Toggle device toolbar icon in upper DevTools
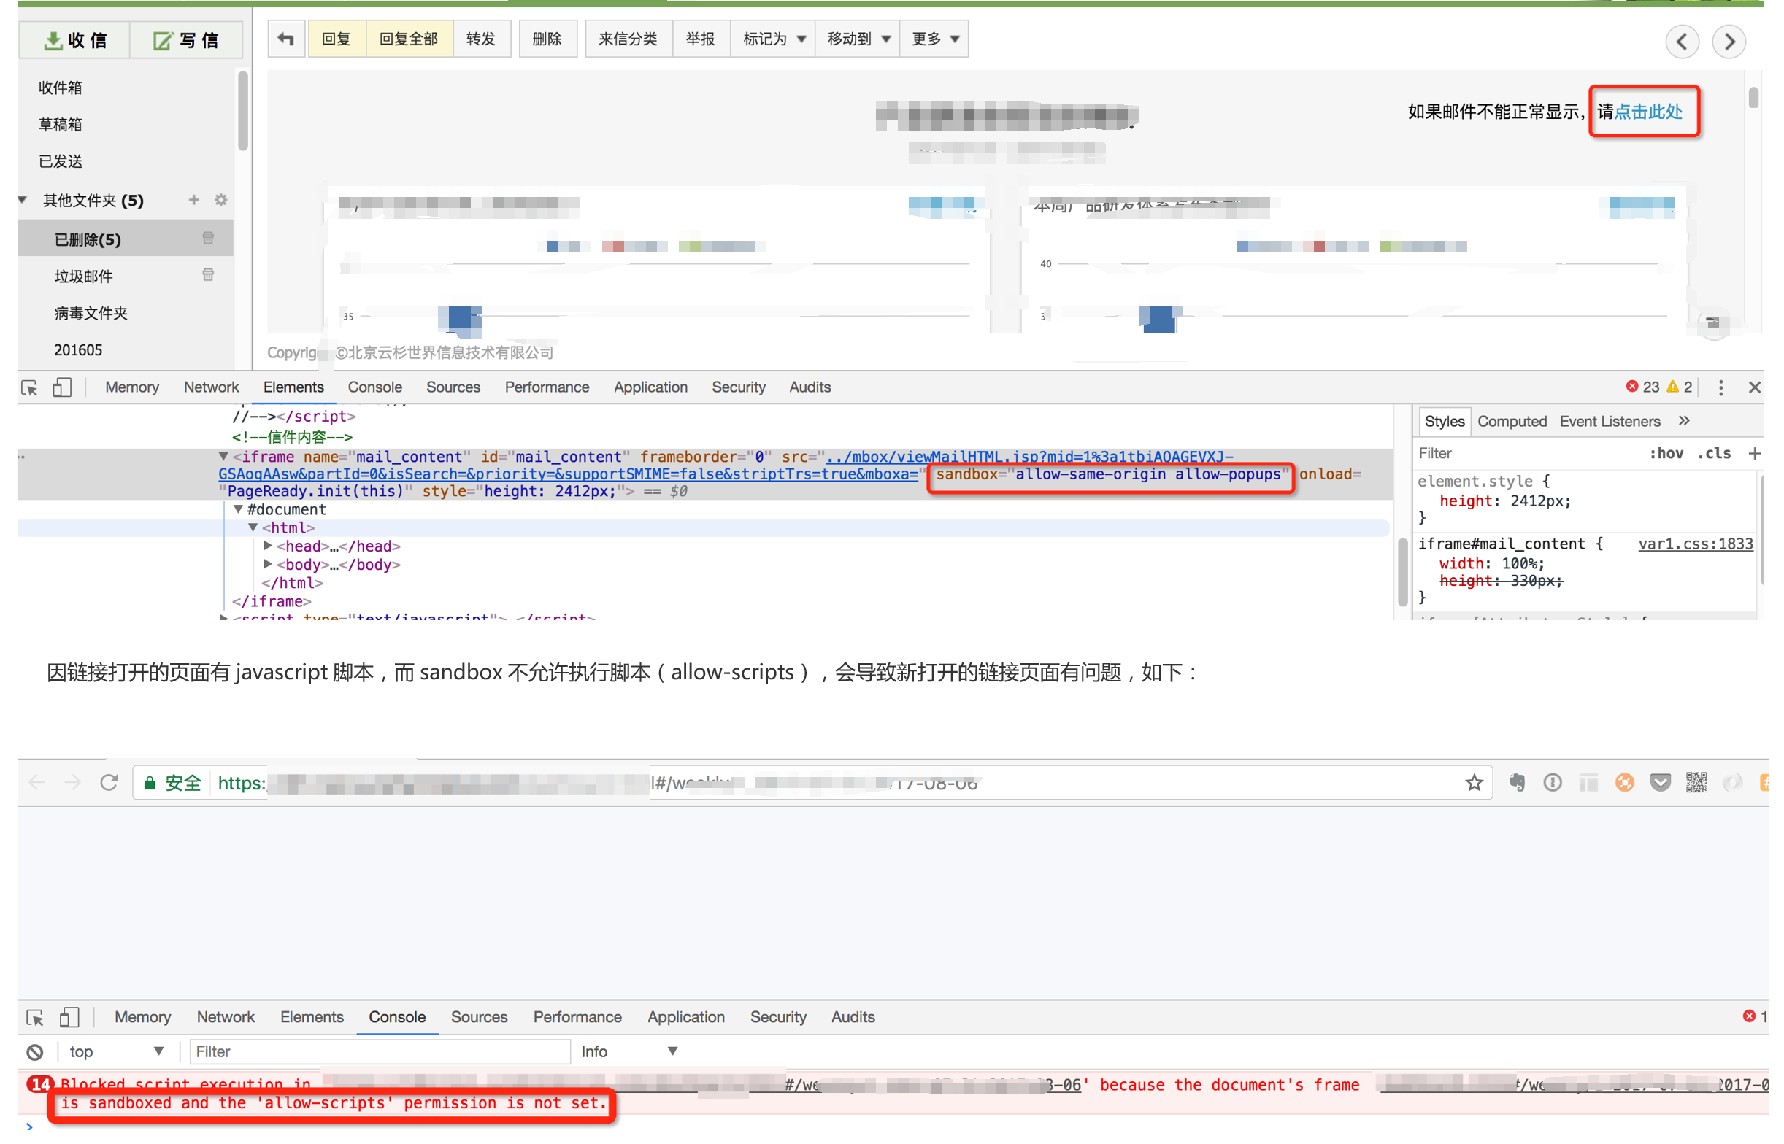Screen dimensions: 1784x1144 [63, 387]
